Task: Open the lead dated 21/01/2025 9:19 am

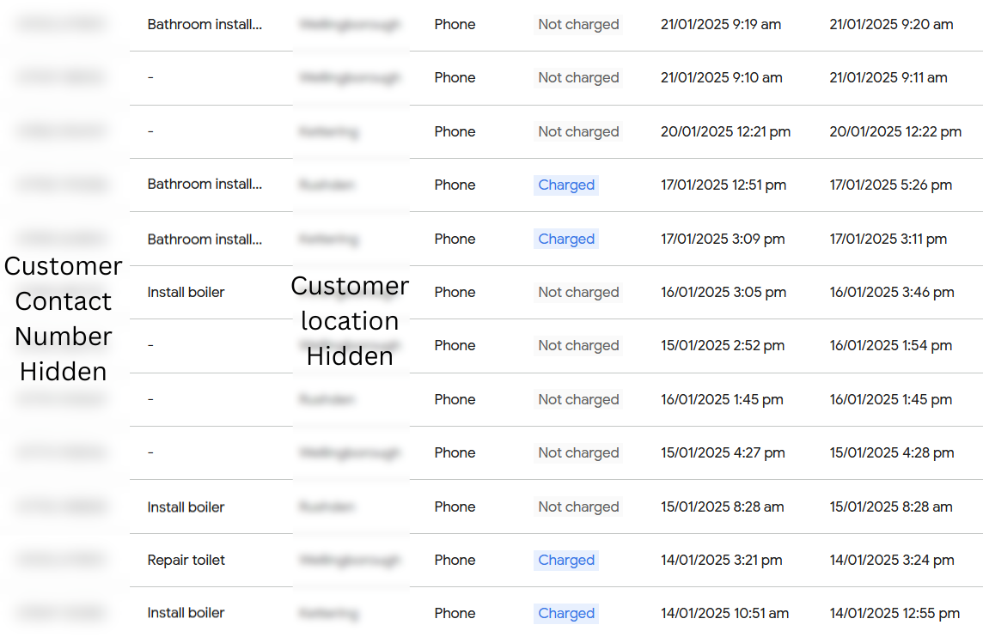Action: click(720, 24)
